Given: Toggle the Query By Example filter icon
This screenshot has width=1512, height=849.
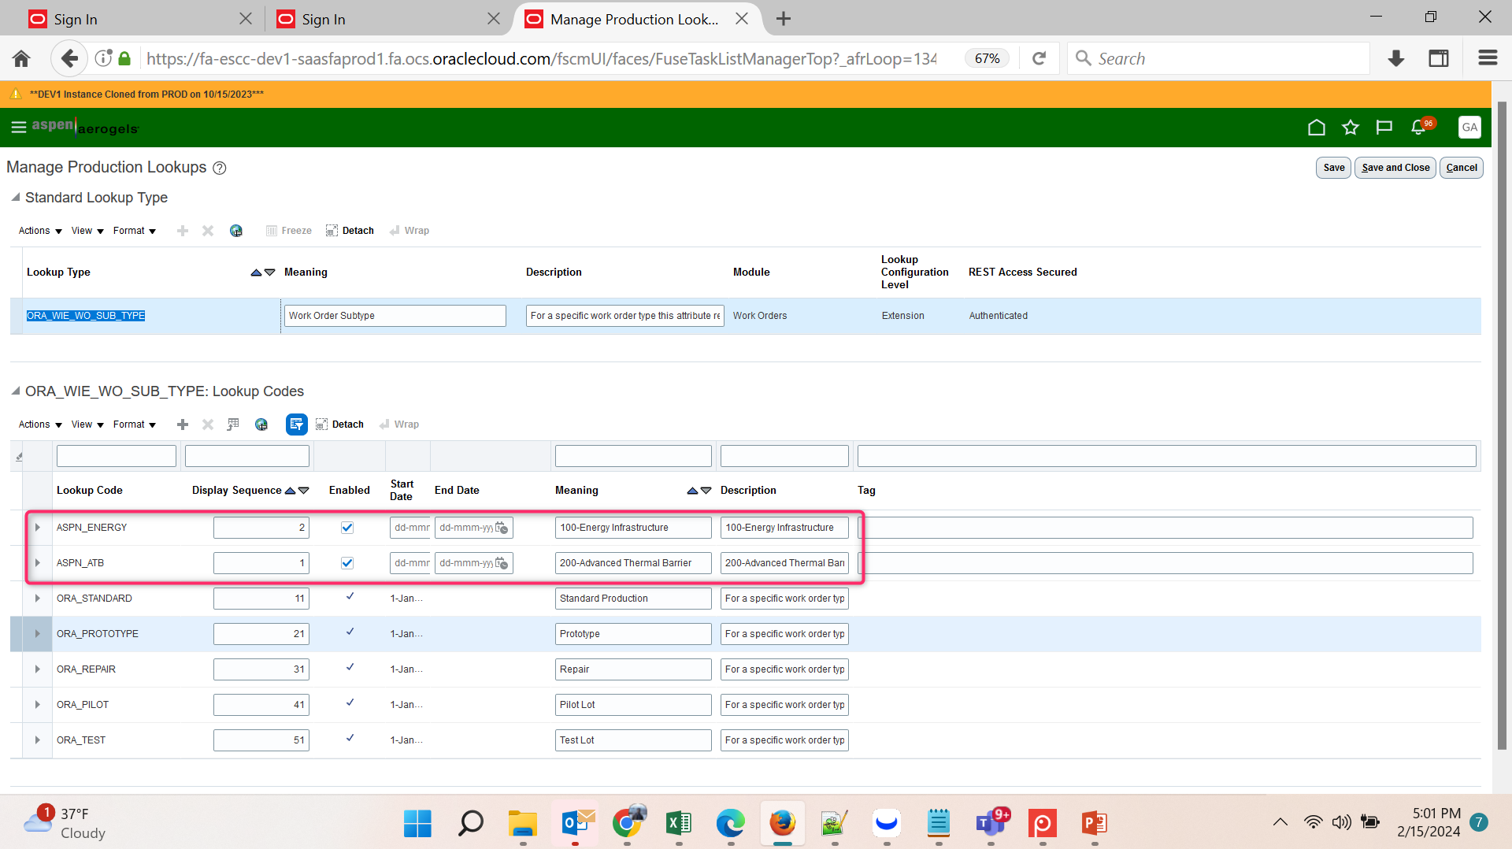Looking at the screenshot, I should tap(297, 424).
